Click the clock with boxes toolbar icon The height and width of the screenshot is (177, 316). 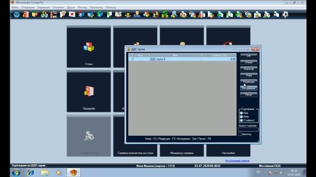pyautogui.click(x=248, y=14)
